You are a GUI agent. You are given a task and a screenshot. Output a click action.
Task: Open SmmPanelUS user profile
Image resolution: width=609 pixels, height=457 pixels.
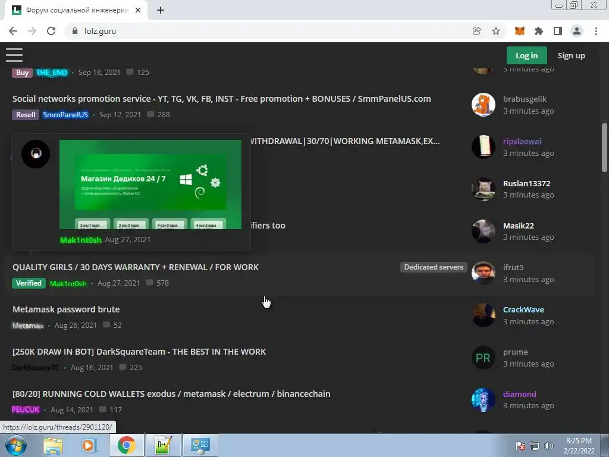tap(65, 115)
